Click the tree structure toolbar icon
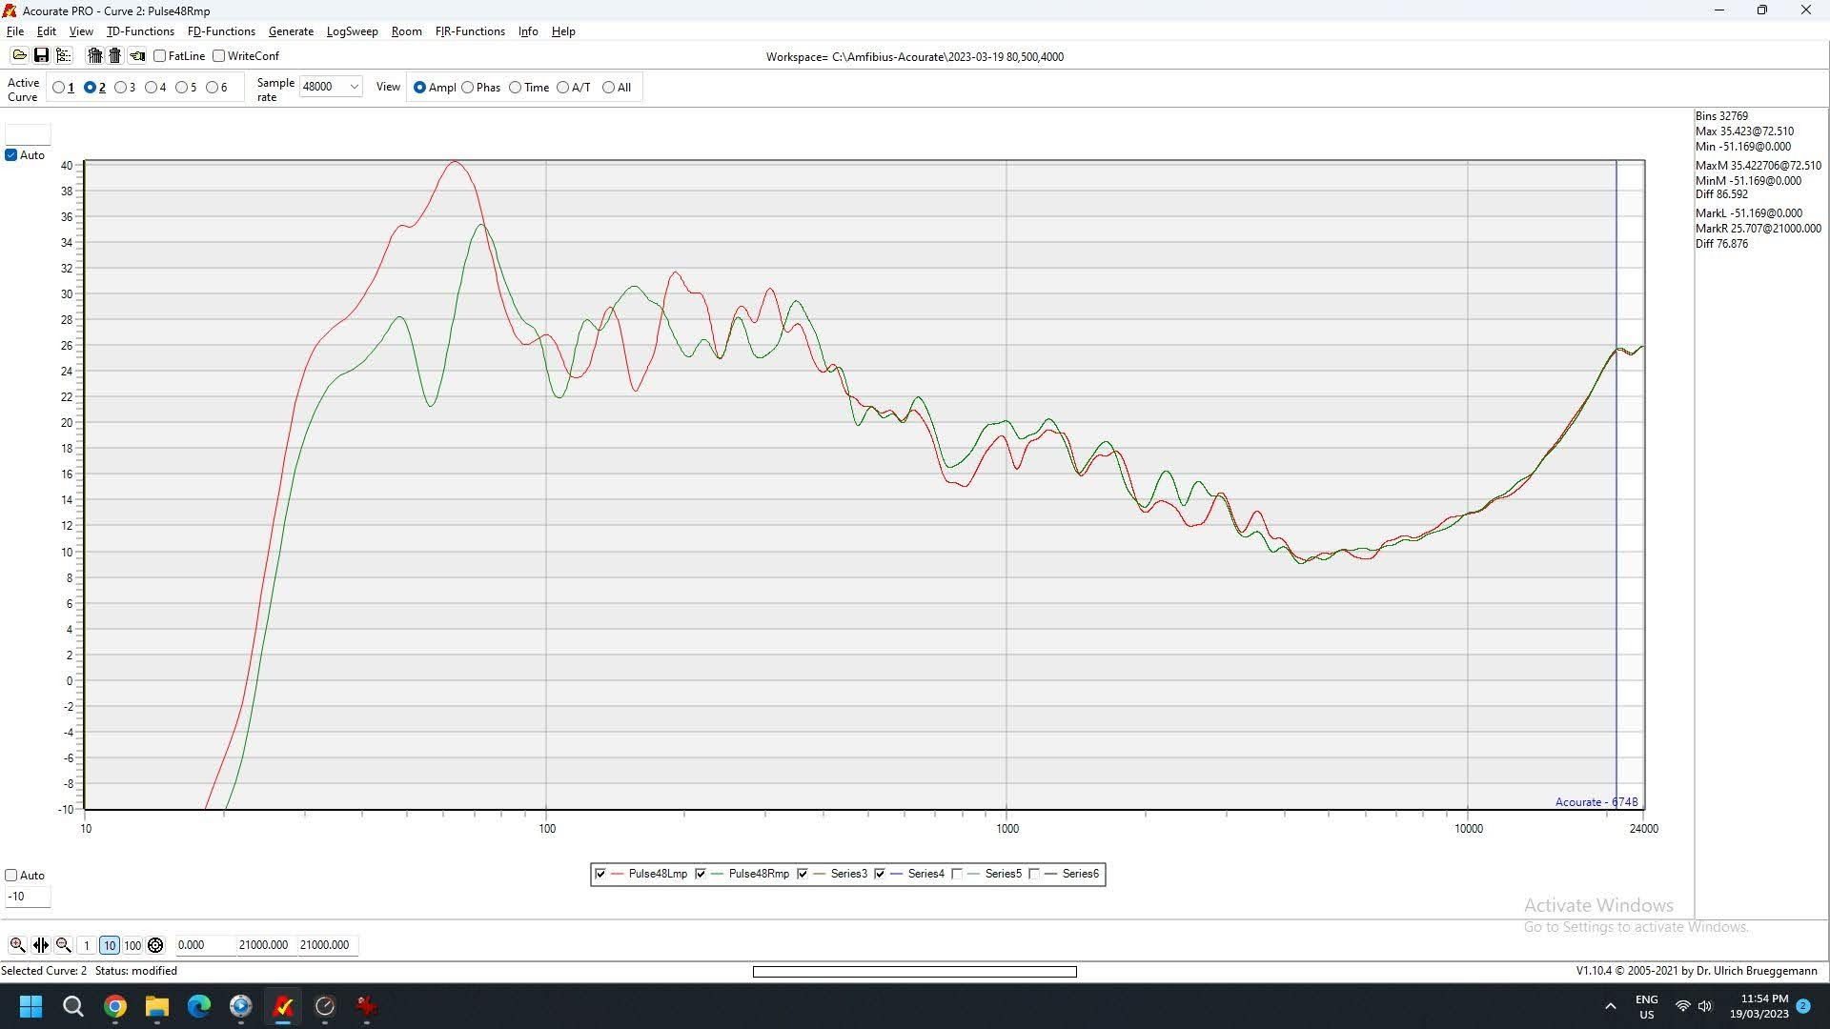 click(64, 55)
